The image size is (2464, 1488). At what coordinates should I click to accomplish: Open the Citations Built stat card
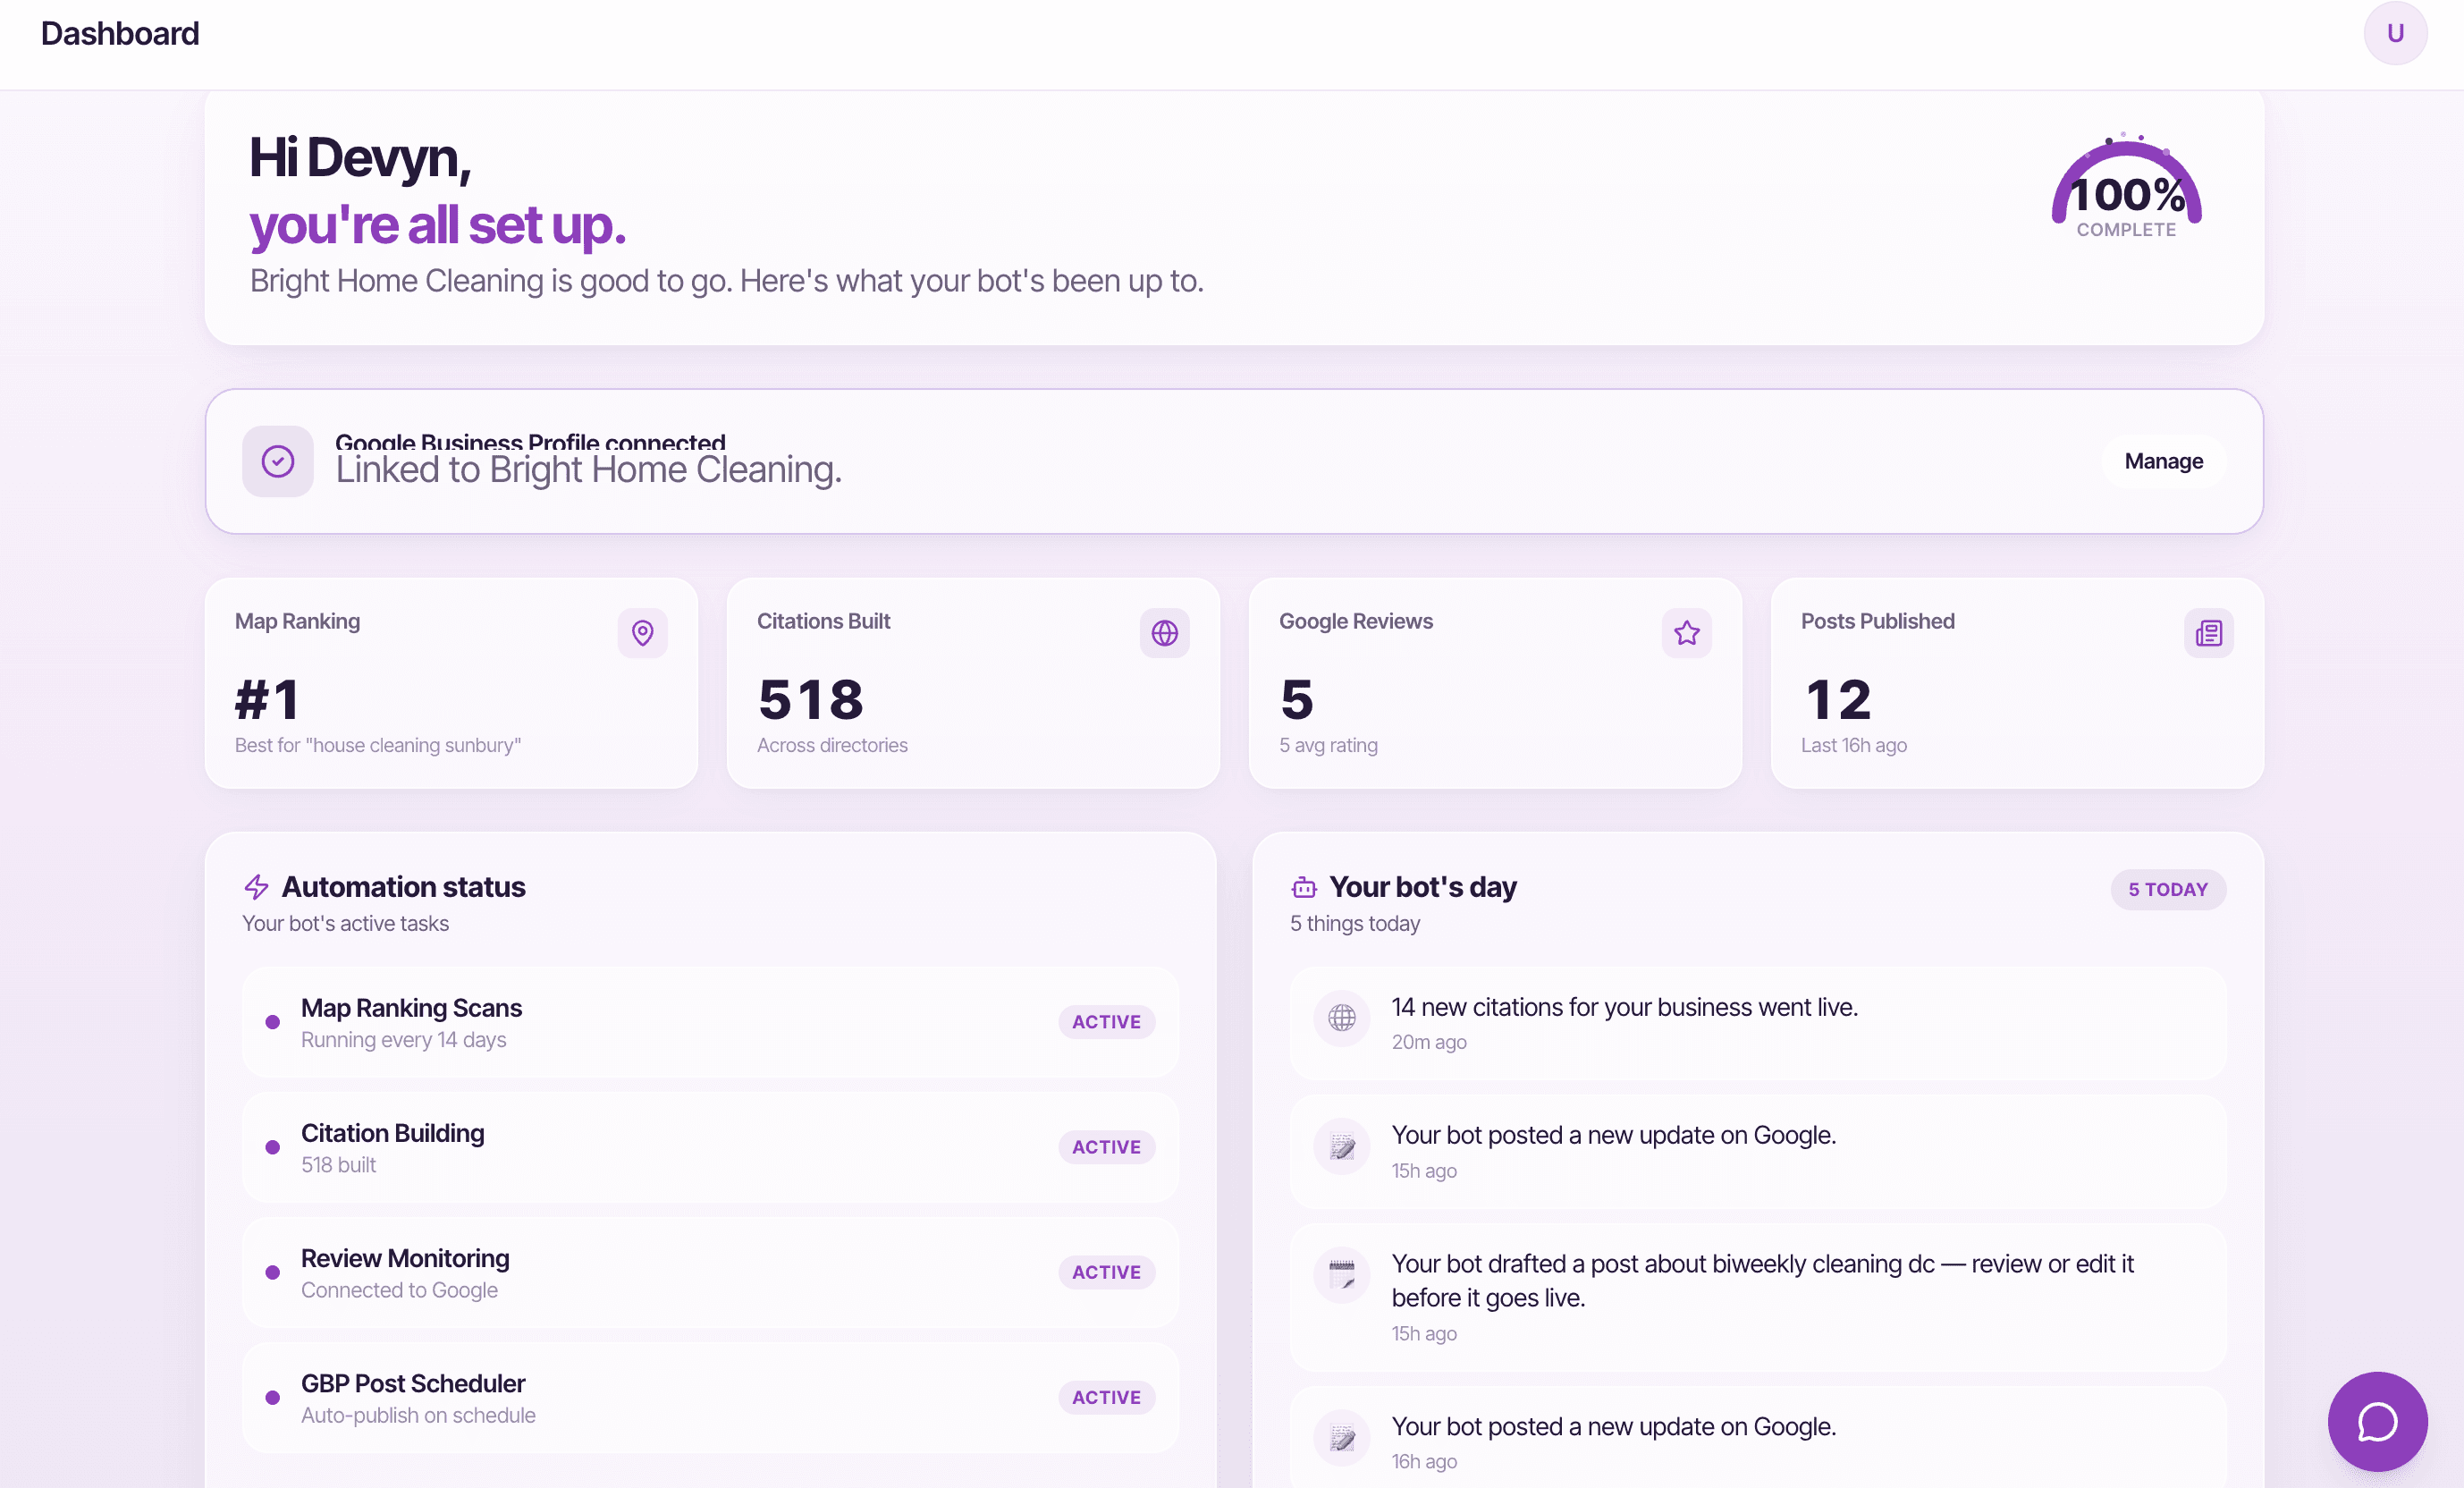(x=973, y=683)
